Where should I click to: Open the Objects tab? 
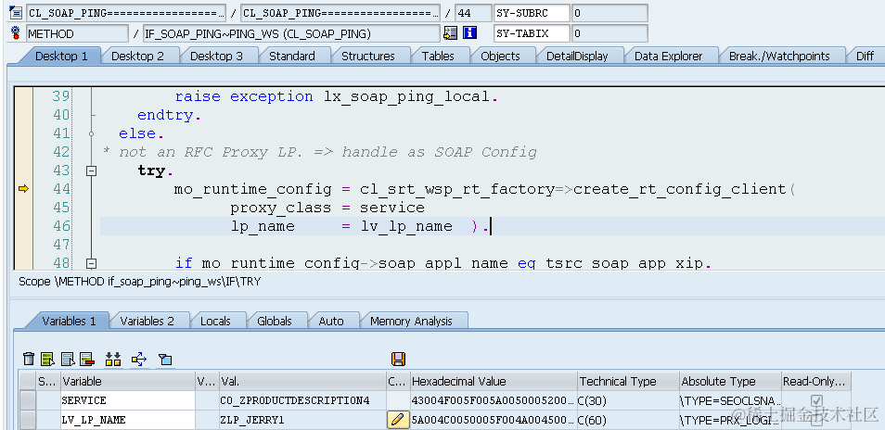[500, 56]
